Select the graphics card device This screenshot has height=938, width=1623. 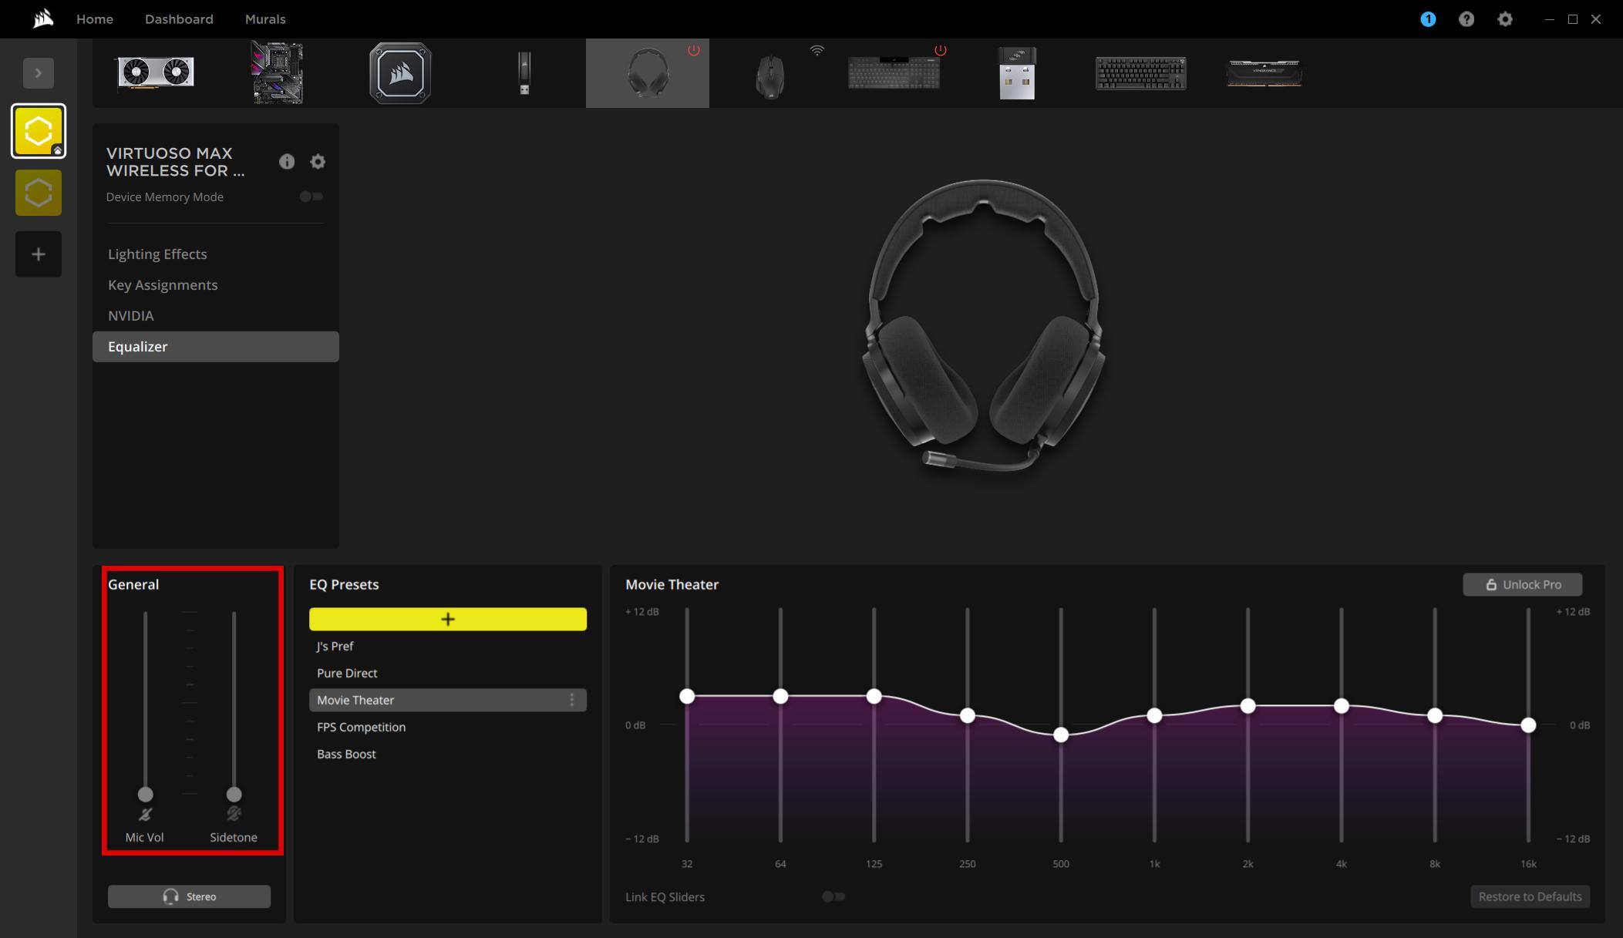pyautogui.click(x=155, y=73)
